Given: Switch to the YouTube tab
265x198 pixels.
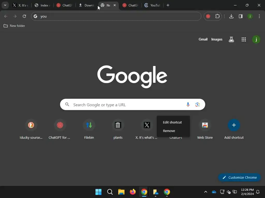Looking at the screenshot, I should click(x=152, y=5).
